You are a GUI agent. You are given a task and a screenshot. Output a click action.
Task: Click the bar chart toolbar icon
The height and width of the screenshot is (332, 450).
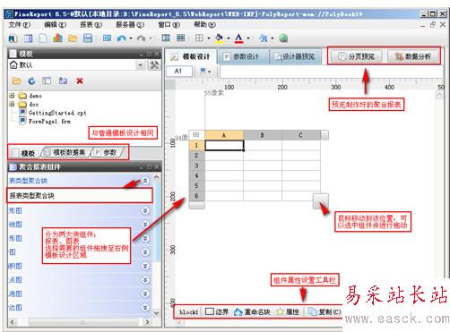(x=57, y=38)
